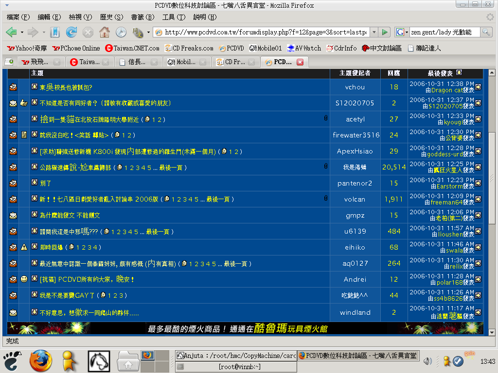Screen dimensions: 498x373
Task: Click the Reload page toolbar icon
Action: tap(71, 32)
